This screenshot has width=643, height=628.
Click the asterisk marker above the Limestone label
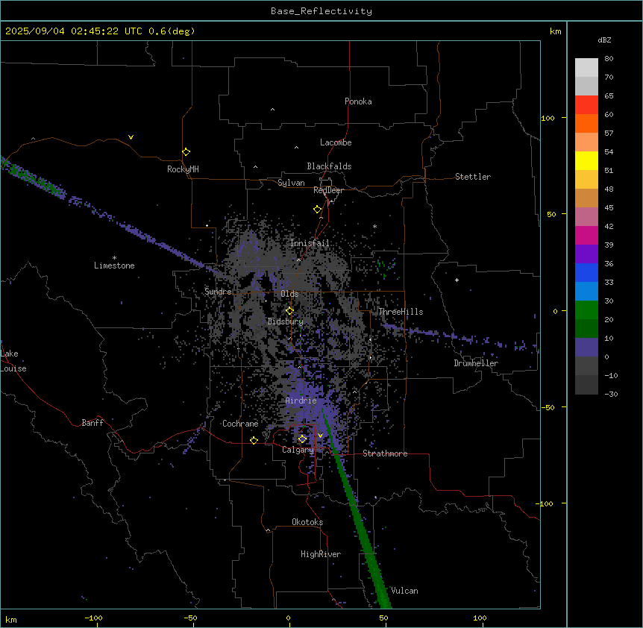pyautogui.click(x=114, y=258)
